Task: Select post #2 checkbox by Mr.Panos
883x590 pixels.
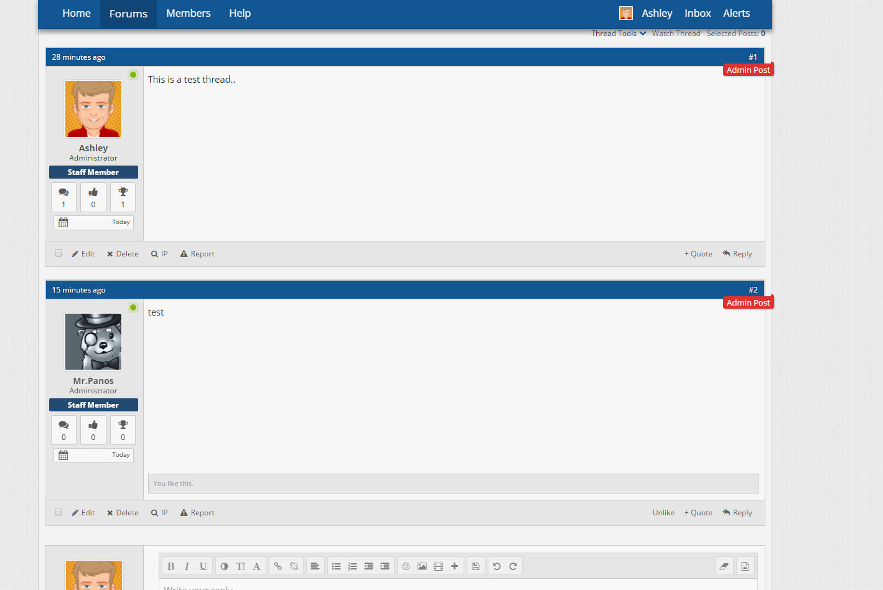Action: [58, 512]
